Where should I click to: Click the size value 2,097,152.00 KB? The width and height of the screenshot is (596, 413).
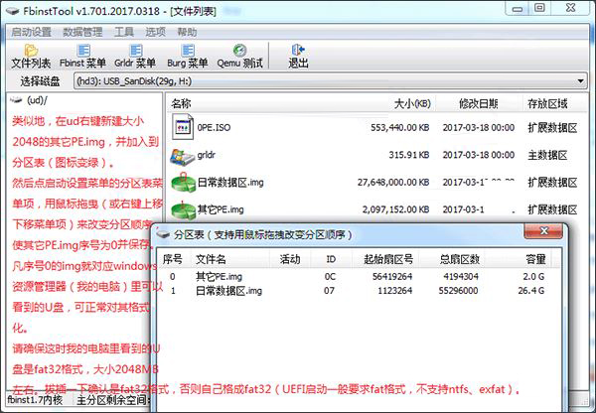pyautogui.click(x=396, y=209)
